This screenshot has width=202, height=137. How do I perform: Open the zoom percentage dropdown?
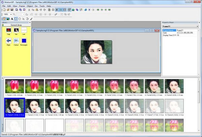point(11,14)
